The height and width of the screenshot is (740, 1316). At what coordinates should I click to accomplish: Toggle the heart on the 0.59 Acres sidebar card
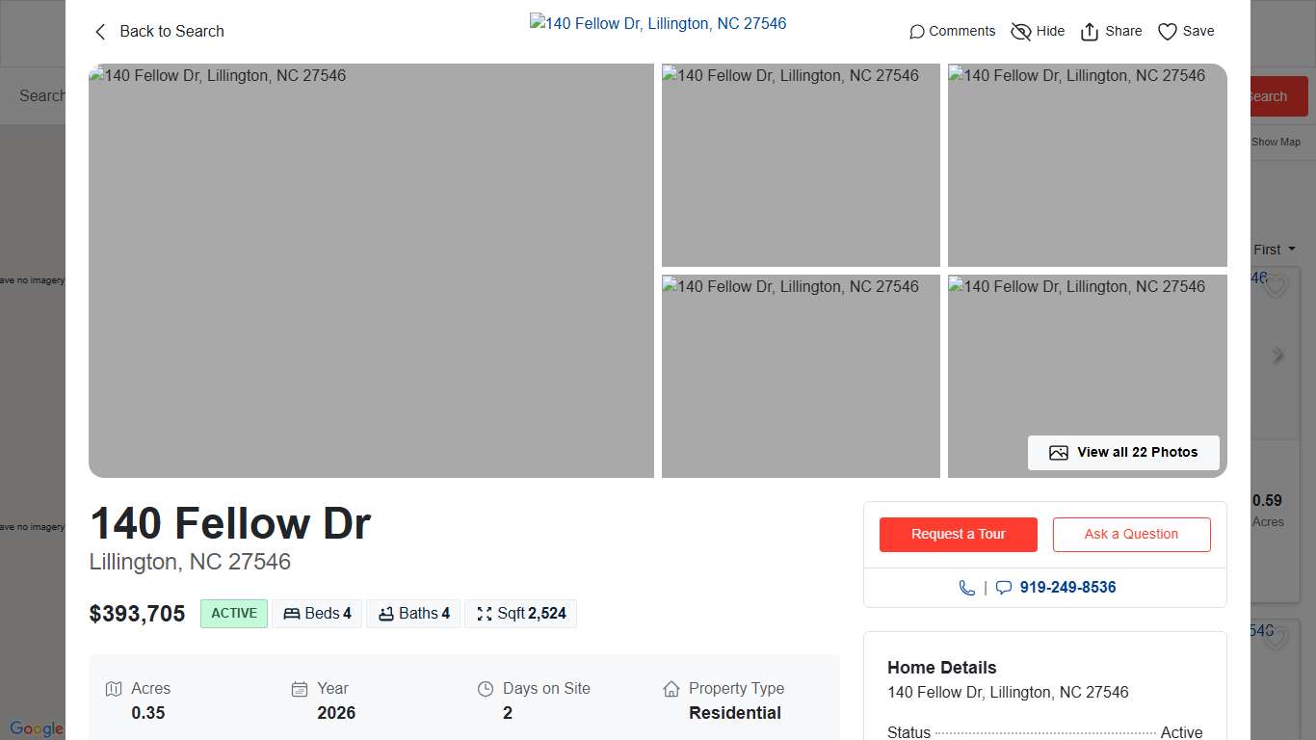coord(1275,285)
